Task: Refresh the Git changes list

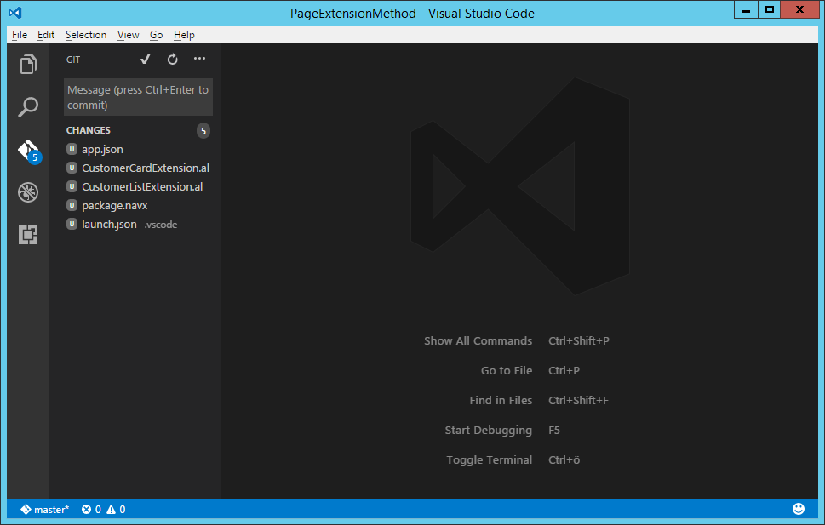Action: pos(173,60)
